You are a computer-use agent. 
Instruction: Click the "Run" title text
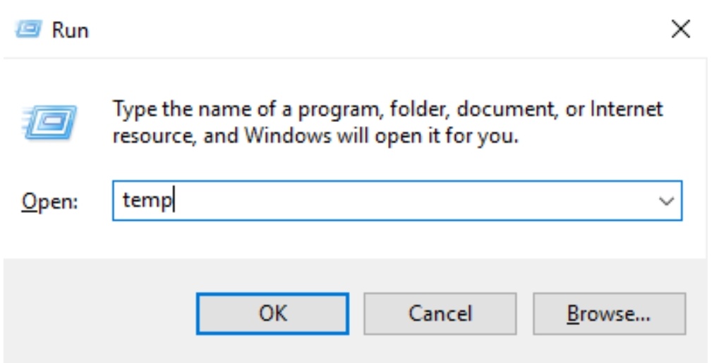(70, 30)
